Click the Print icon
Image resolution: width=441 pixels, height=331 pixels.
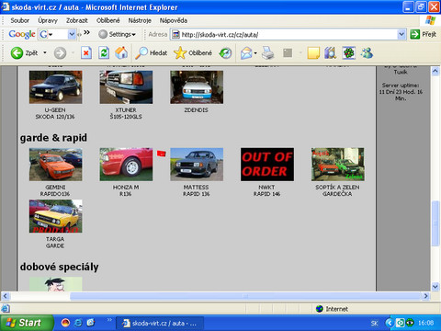point(268,53)
